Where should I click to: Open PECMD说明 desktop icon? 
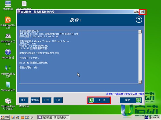point(8,53)
